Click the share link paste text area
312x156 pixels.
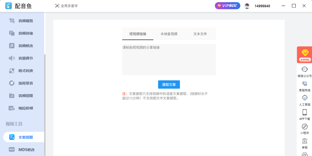pyautogui.click(x=169, y=60)
